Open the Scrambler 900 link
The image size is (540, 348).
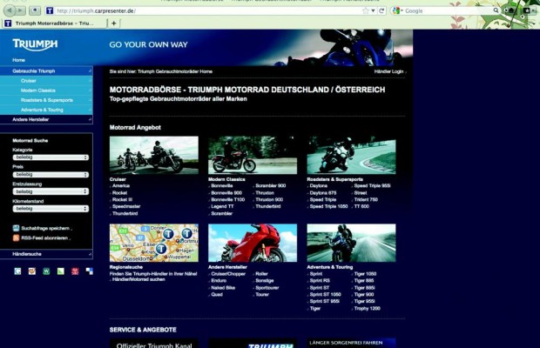[270, 185]
